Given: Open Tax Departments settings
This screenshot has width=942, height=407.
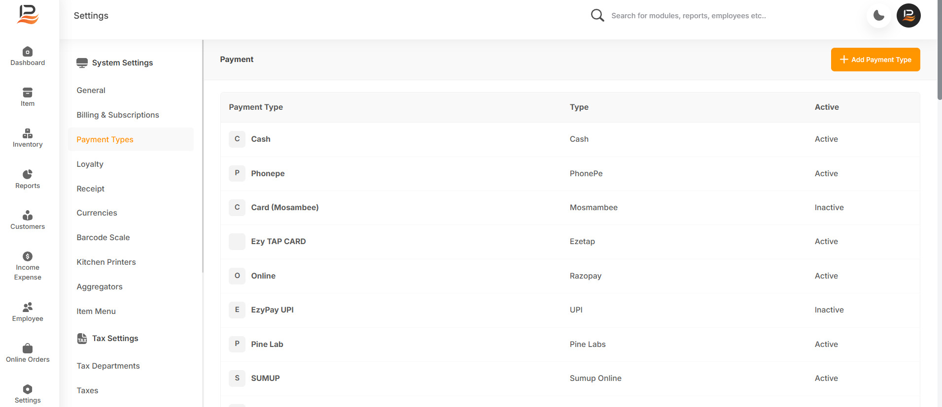Looking at the screenshot, I should tap(108, 366).
